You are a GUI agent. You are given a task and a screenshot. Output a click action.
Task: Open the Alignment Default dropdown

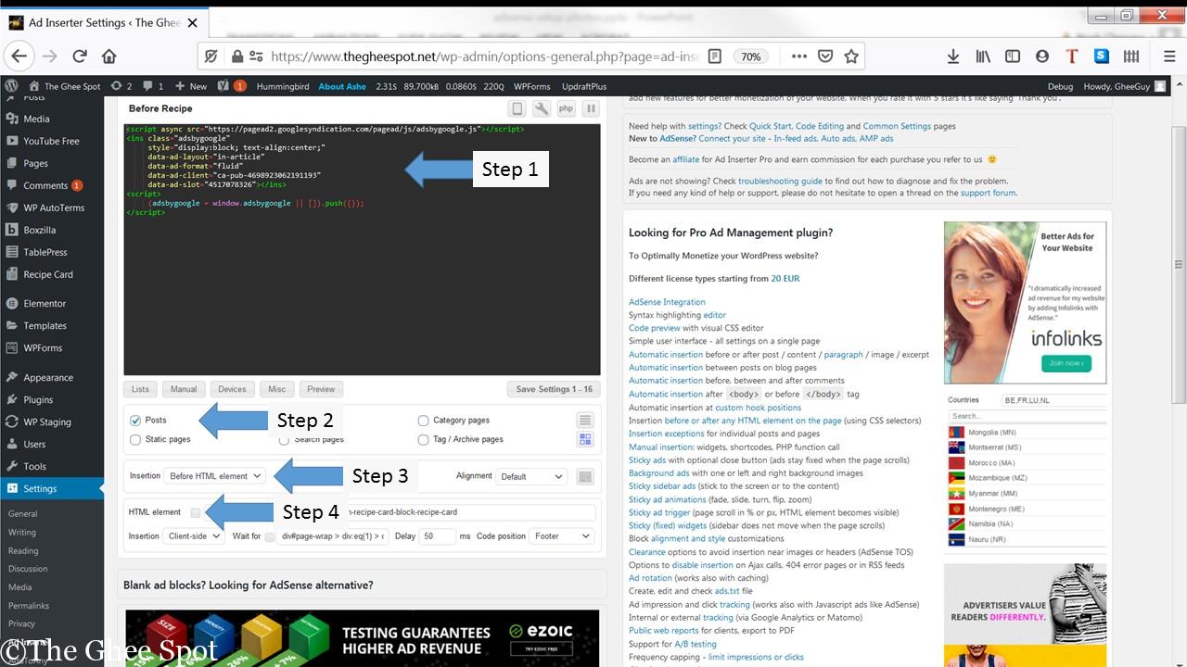[531, 476]
